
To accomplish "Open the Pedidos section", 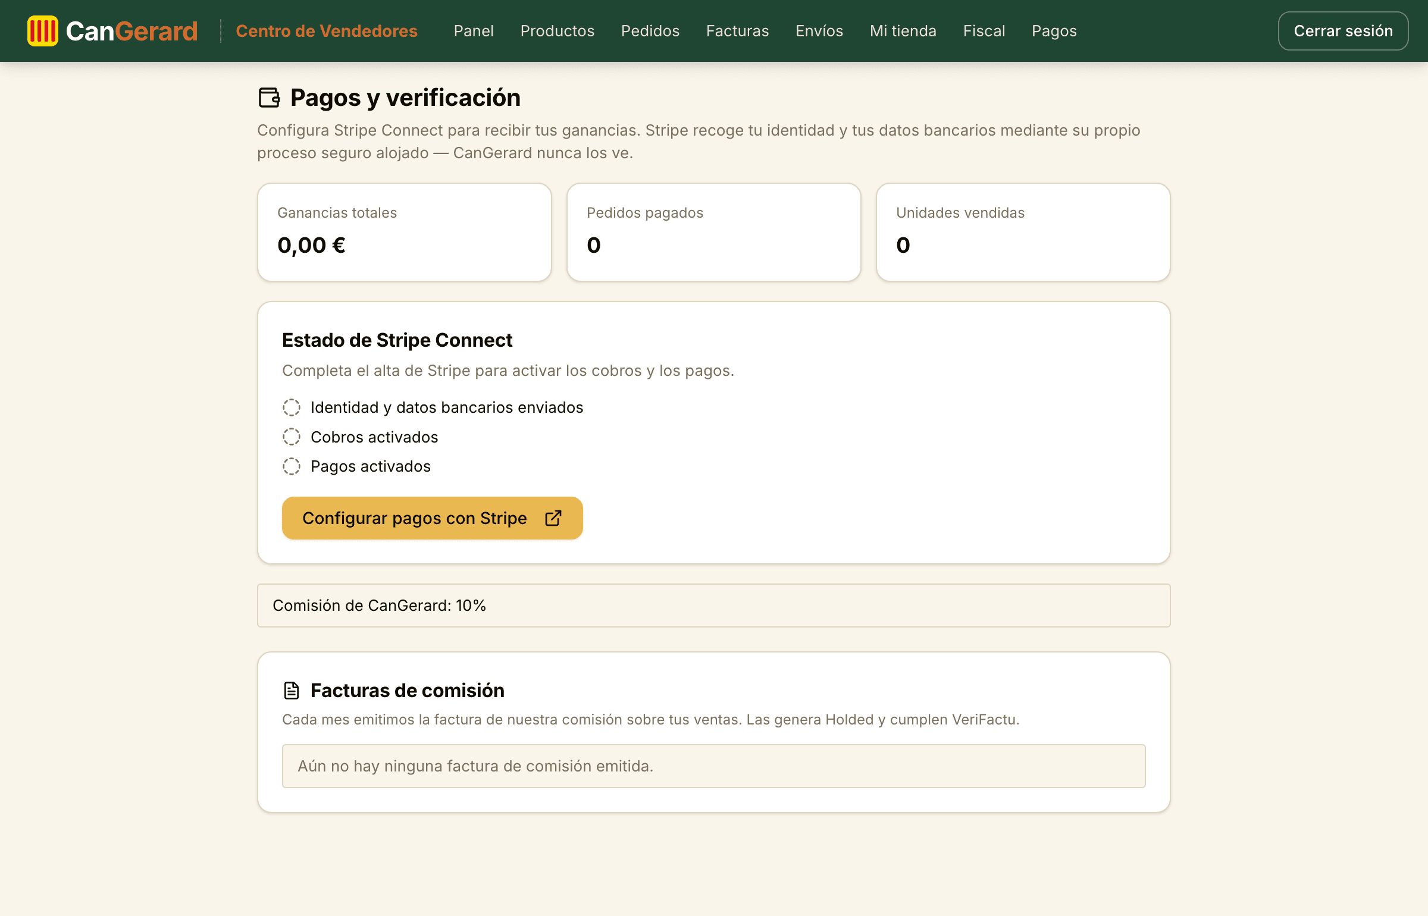I will pyautogui.click(x=650, y=31).
